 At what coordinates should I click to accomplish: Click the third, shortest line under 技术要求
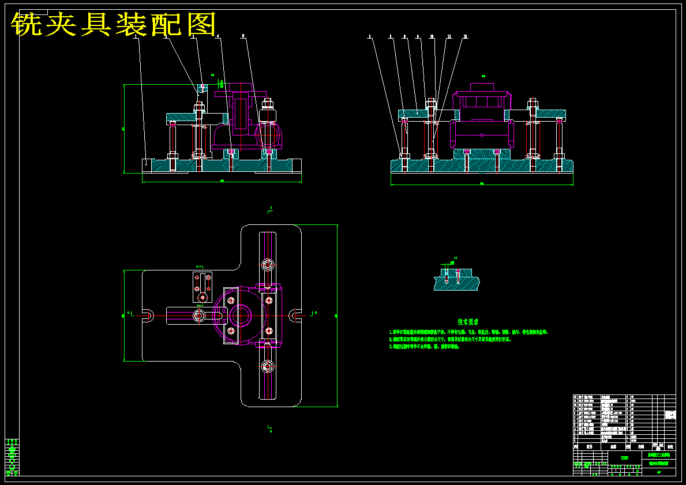pos(424,347)
